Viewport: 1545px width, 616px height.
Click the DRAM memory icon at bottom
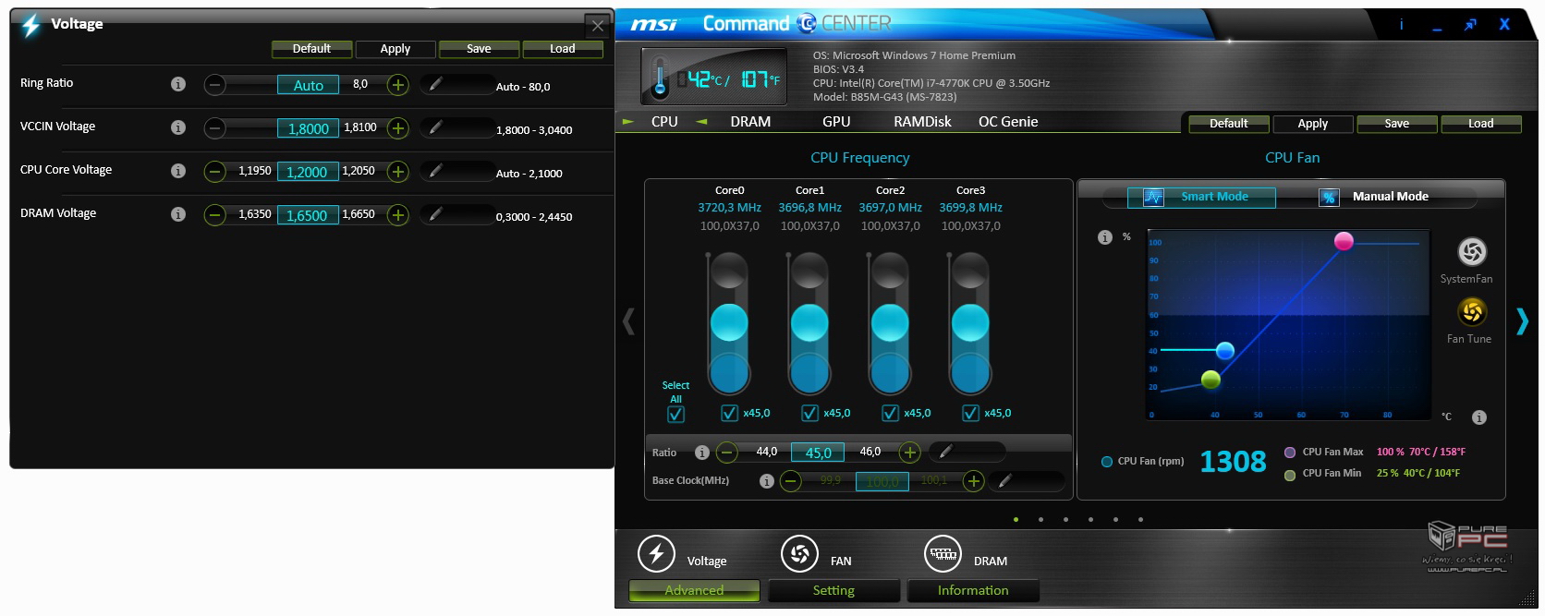[943, 554]
